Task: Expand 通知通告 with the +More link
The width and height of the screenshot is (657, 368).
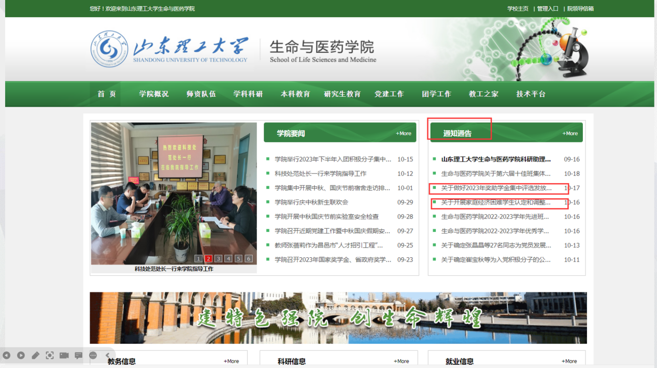Action: pyautogui.click(x=570, y=134)
